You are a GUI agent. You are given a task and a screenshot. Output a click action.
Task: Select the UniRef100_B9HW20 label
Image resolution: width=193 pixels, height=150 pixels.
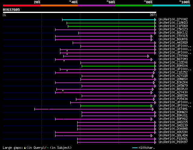[x=173, y=112]
